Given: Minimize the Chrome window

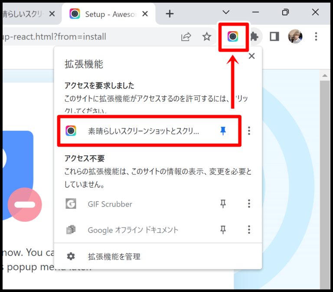Looking at the screenshot, I should click(255, 12).
